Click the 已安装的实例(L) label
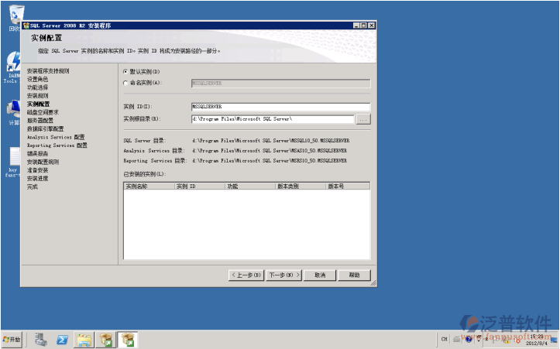Image resolution: width=560 pixels, height=349 pixels. click(x=145, y=174)
